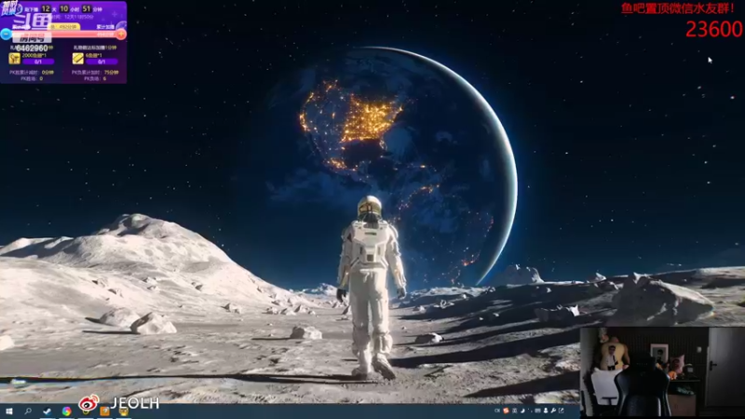Open the colorful pinwheel browser icon
The width and height of the screenshot is (745, 419).
tap(67, 412)
